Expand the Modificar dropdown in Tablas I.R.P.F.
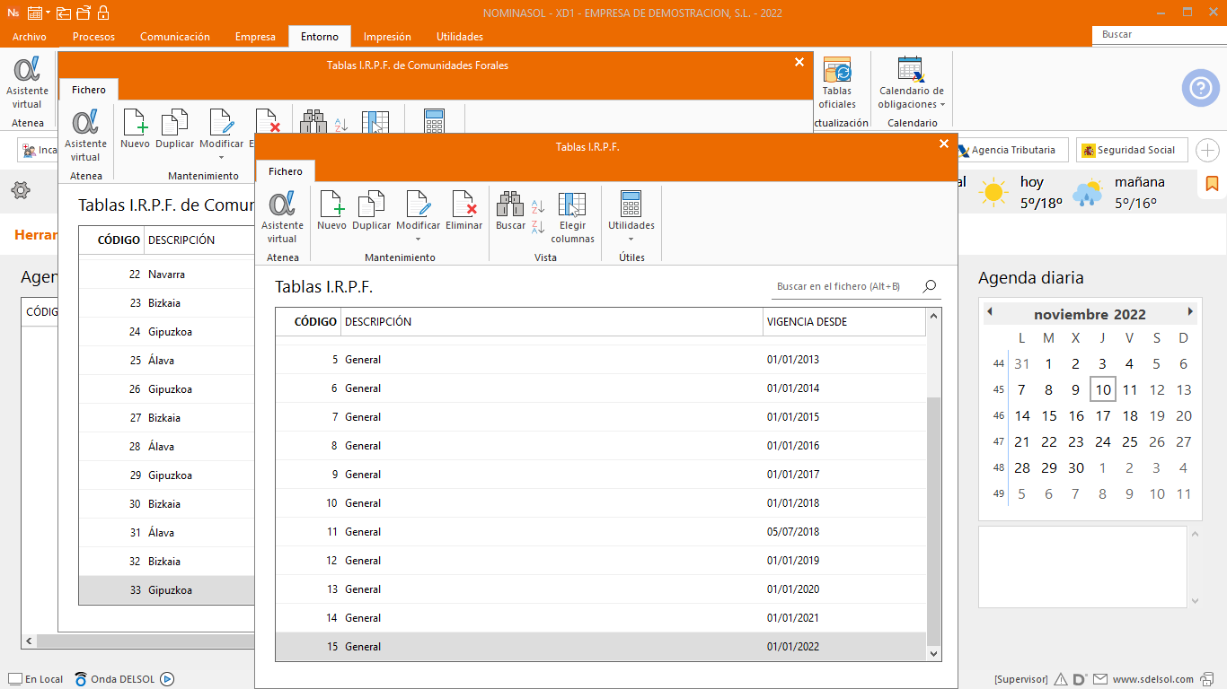Viewport: 1227px width, 689px height. 418,239
